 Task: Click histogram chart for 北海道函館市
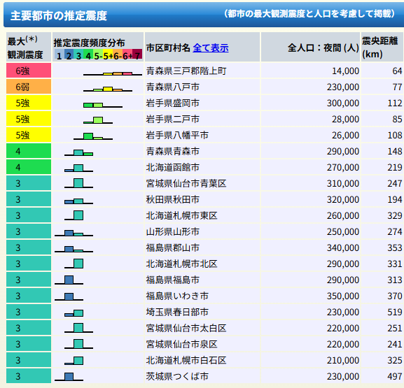click(78, 168)
